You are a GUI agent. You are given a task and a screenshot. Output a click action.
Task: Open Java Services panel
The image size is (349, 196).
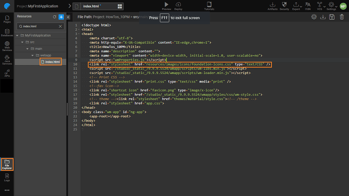tap(7, 60)
